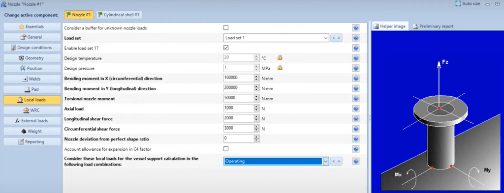
Task: Open help for Bending moment in Y row
Action: 355,88
